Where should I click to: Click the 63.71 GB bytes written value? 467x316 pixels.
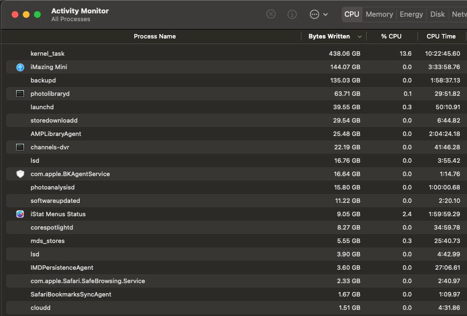347,94
